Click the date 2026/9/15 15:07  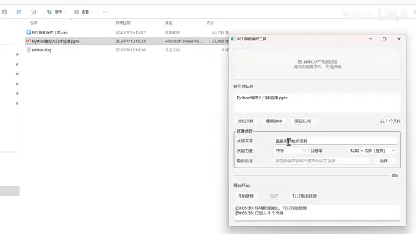point(131,32)
